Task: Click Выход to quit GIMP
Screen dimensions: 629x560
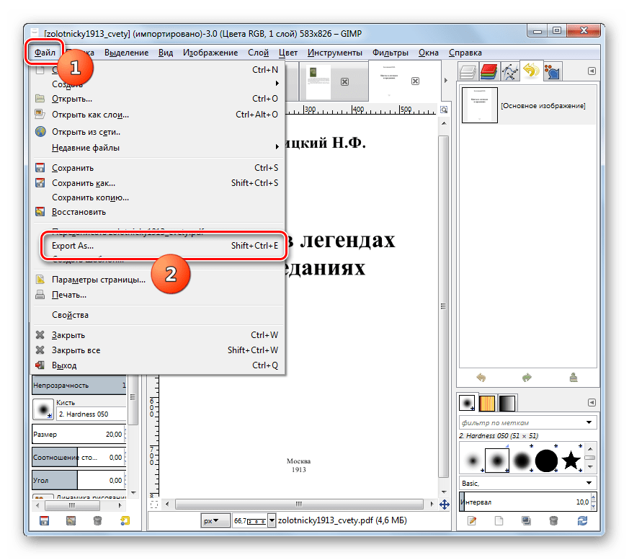Action: [158, 365]
